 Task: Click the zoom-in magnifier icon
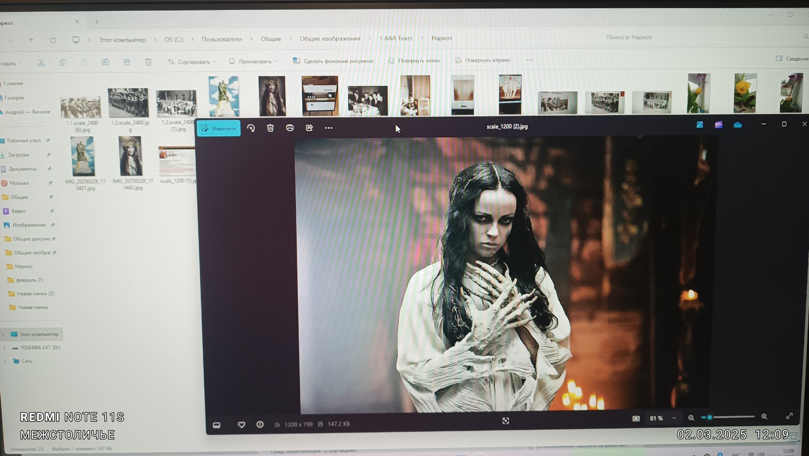pyautogui.click(x=764, y=417)
